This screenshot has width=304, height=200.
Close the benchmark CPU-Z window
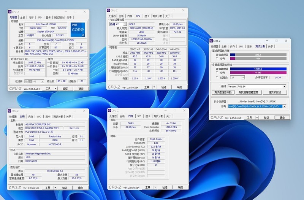[286, 41]
